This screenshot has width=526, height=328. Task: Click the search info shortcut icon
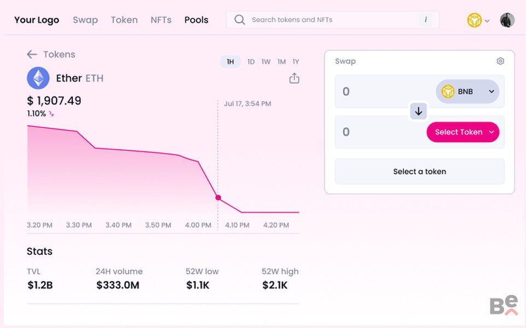point(426,20)
